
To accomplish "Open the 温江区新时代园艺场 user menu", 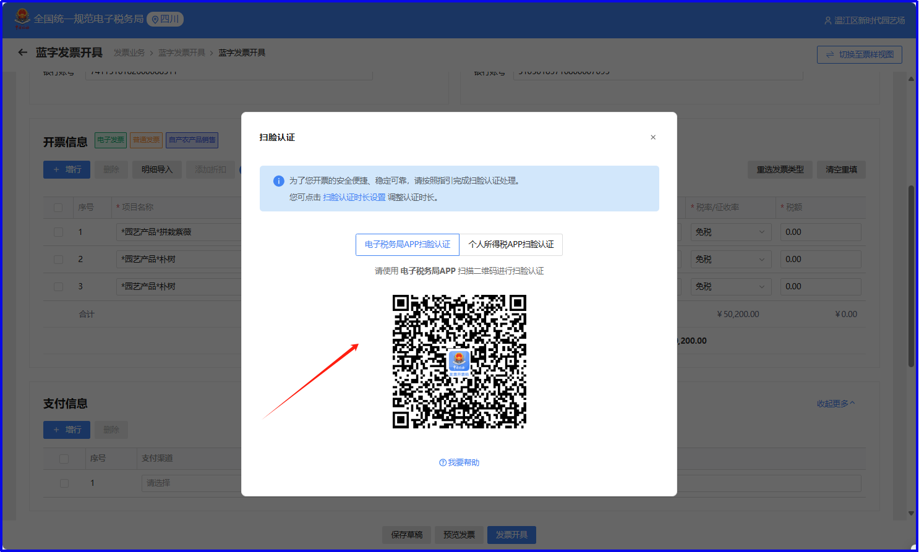I will [x=865, y=20].
